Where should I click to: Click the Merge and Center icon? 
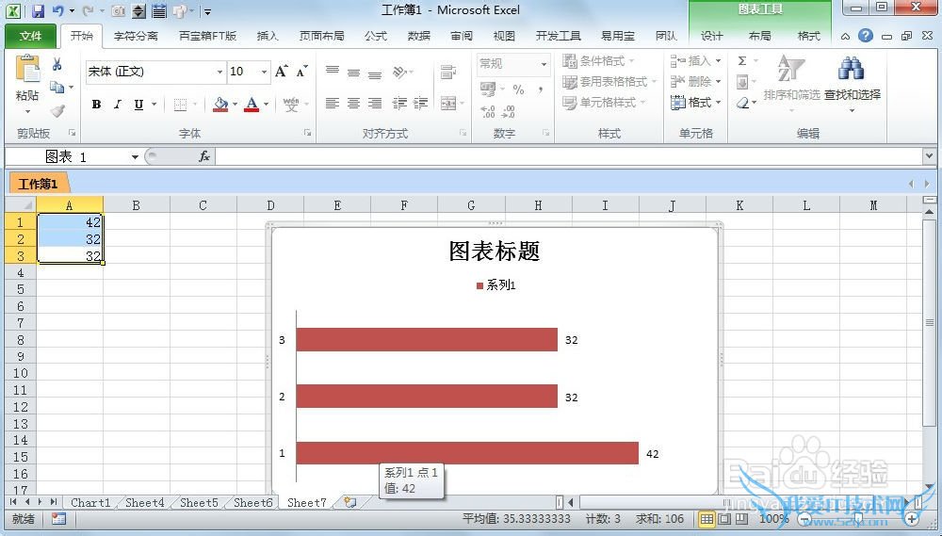(x=448, y=104)
